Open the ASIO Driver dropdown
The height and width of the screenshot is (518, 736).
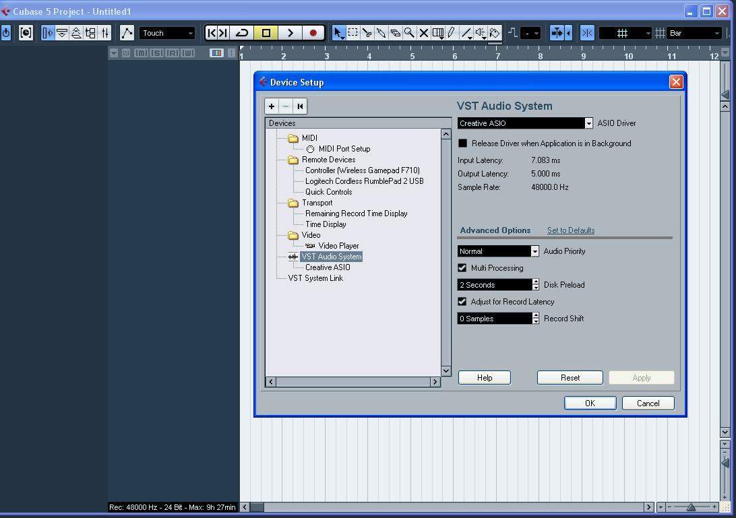pos(588,123)
